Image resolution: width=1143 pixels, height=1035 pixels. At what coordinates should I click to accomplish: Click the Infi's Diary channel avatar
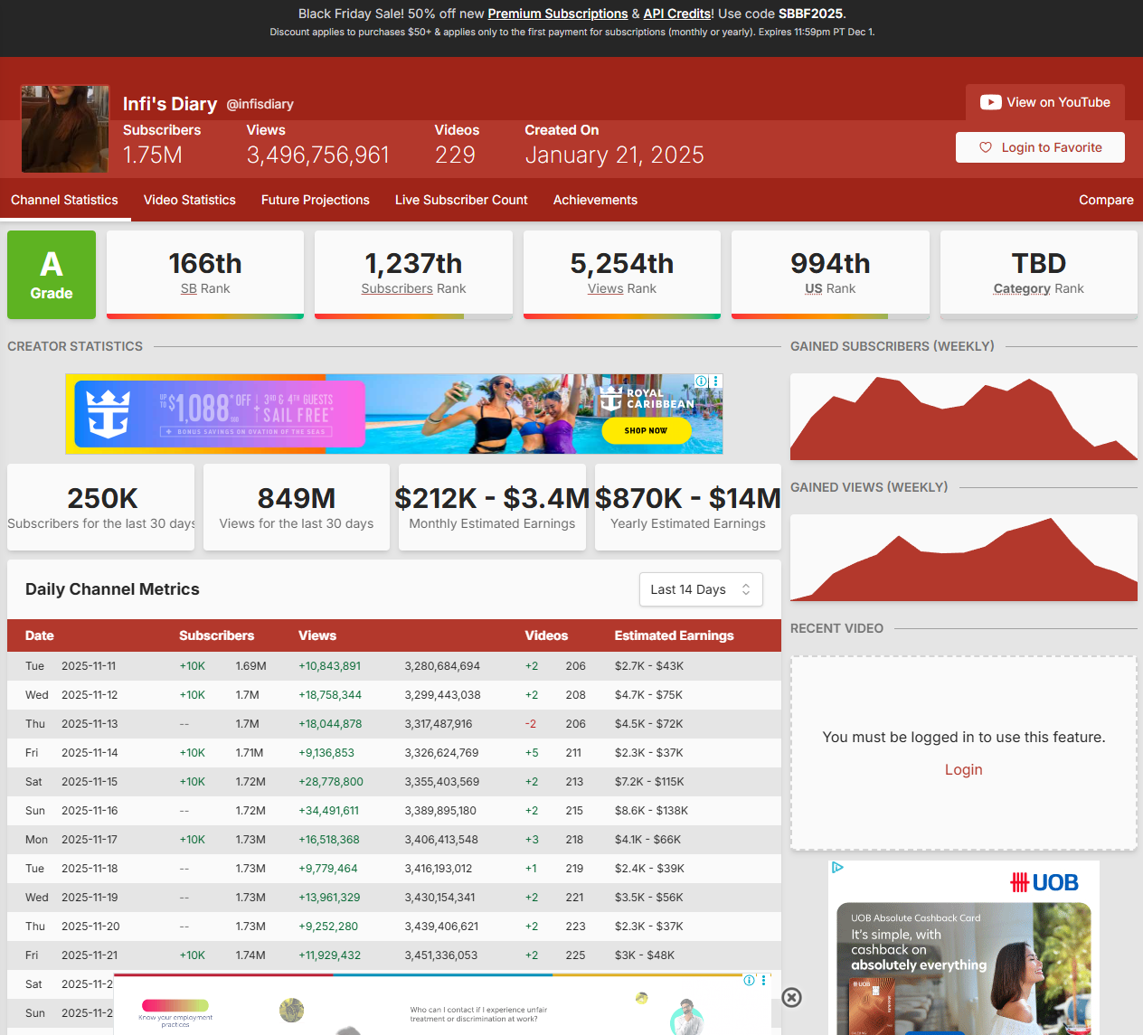point(65,129)
